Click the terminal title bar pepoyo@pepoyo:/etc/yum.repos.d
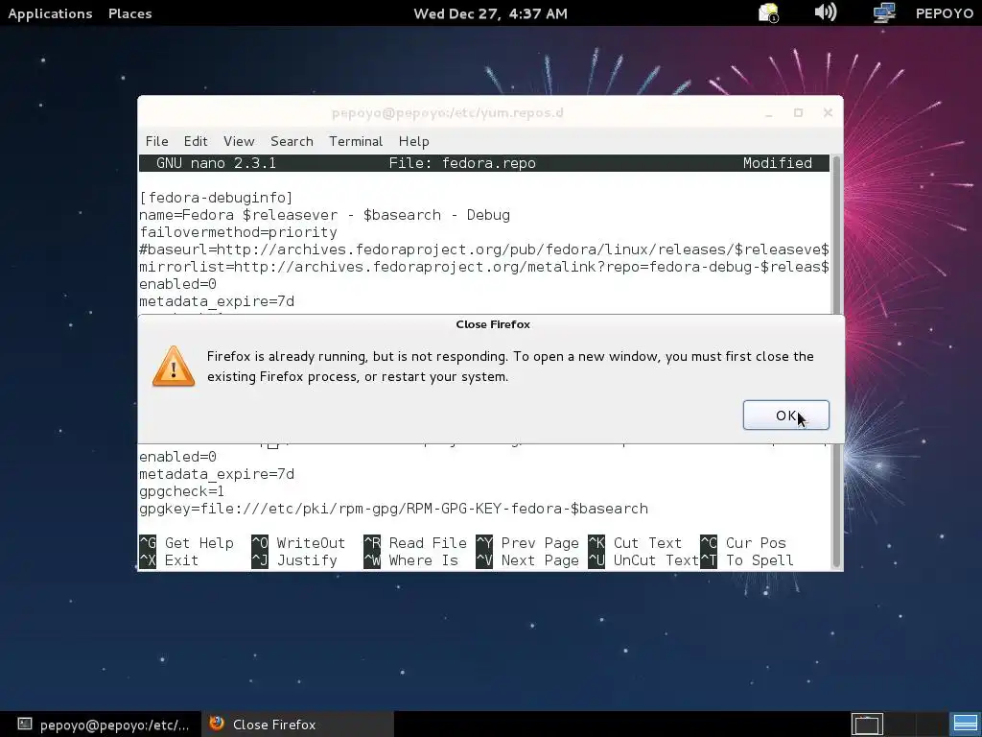Image resolution: width=982 pixels, height=737 pixels. (x=447, y=113)
